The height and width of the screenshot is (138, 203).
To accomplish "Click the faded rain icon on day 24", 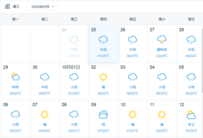I will click(74, 40).
